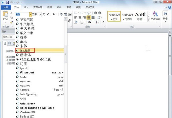Click the Grow Font button
The height and width of the screenshot is (118, 172).
44,14
